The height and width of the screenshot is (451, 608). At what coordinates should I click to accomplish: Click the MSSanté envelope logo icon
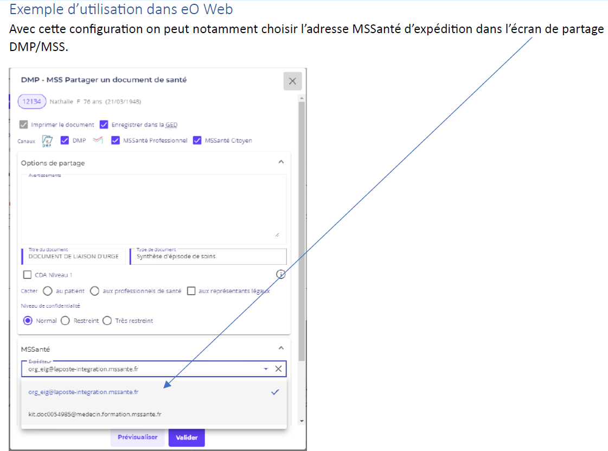click(x=98, y=141)
